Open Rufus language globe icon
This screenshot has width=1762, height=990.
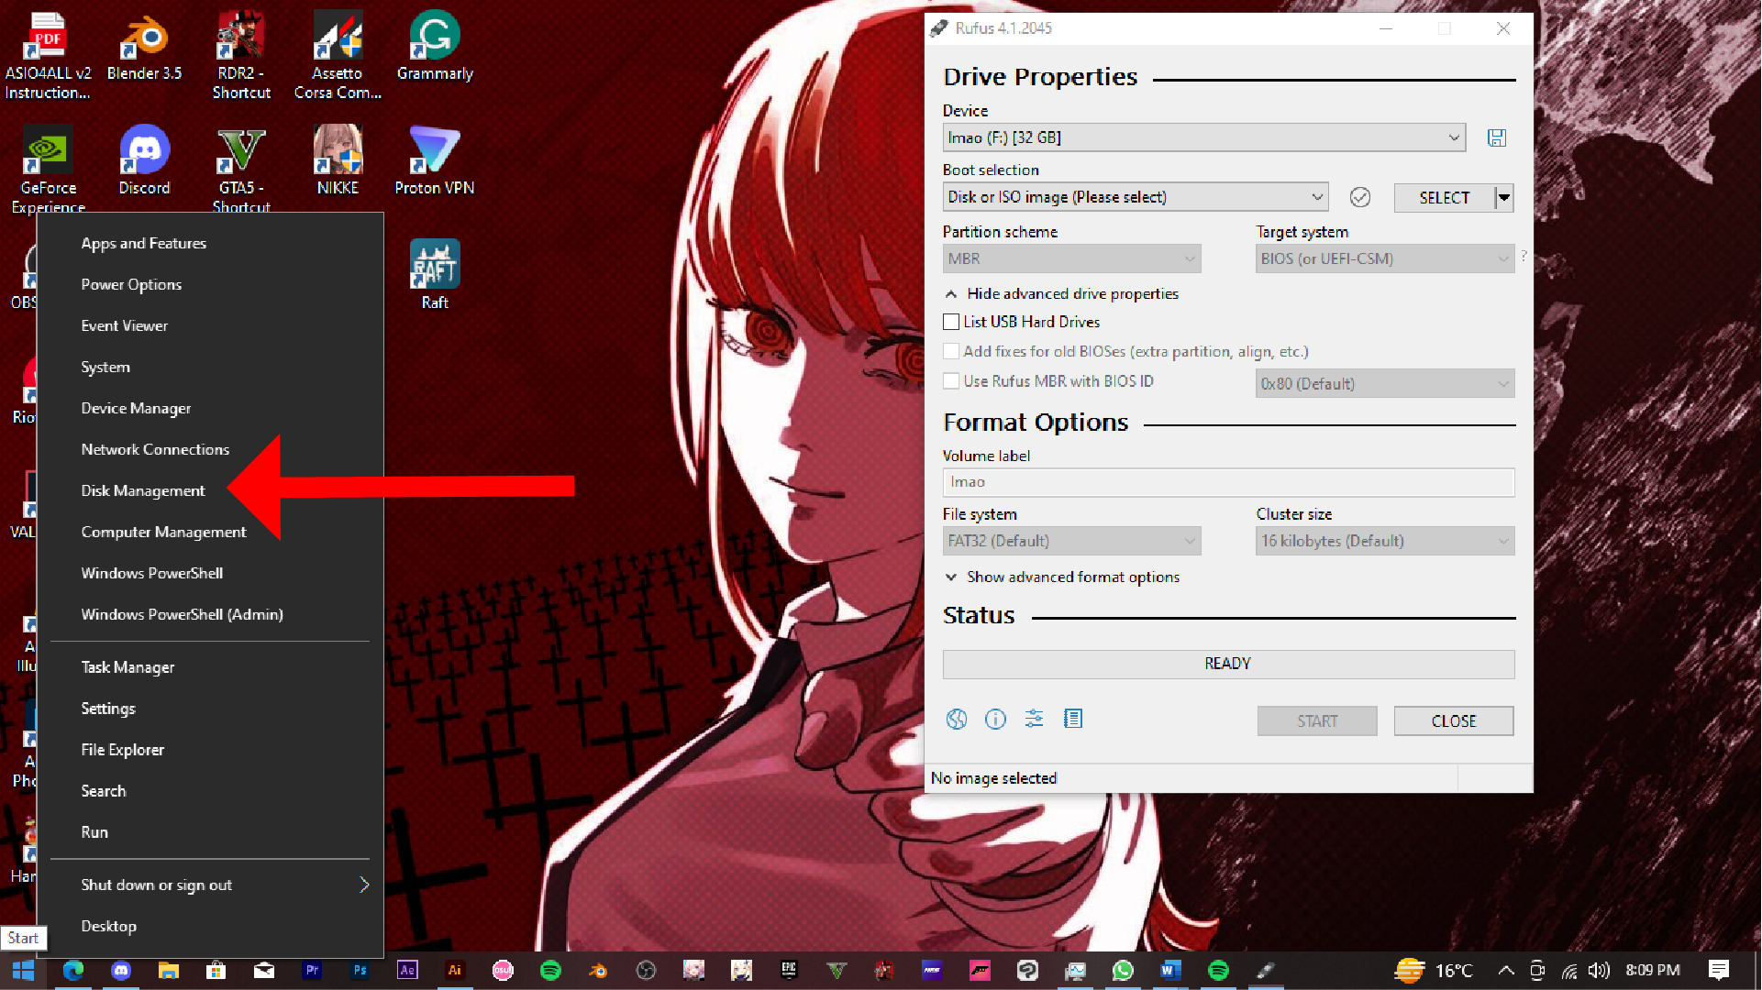click(956, 720)
